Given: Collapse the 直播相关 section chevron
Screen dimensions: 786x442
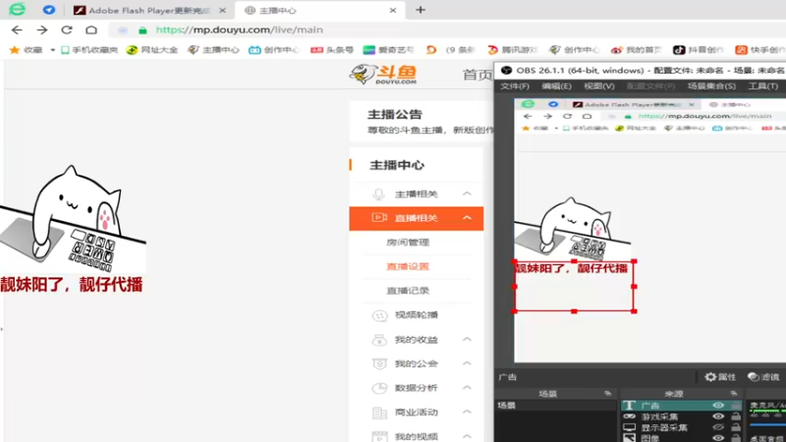Looking at the screenshot, I should [467, 218].
